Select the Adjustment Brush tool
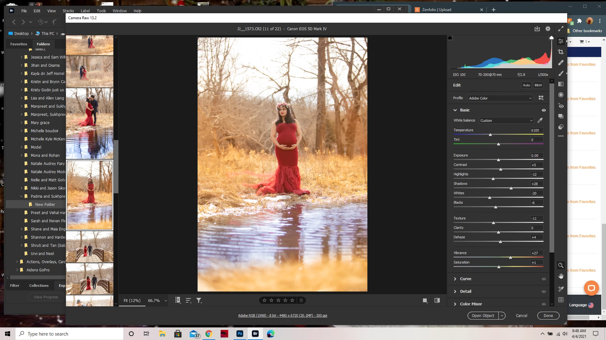This screenshot has height=340, width=606. [561, 73]
